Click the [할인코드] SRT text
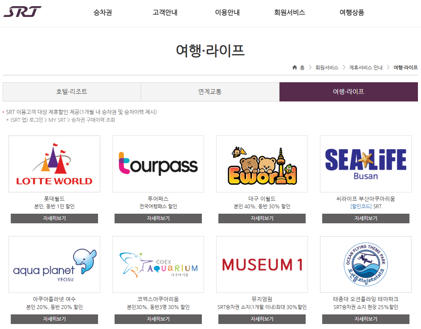Viewport: 421px width, 329px height. coord(366,206)
